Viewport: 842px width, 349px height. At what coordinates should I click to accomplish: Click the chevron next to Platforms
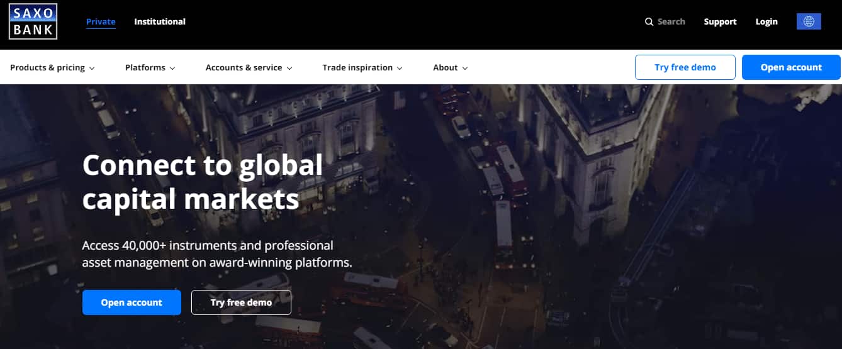point(172,68)
